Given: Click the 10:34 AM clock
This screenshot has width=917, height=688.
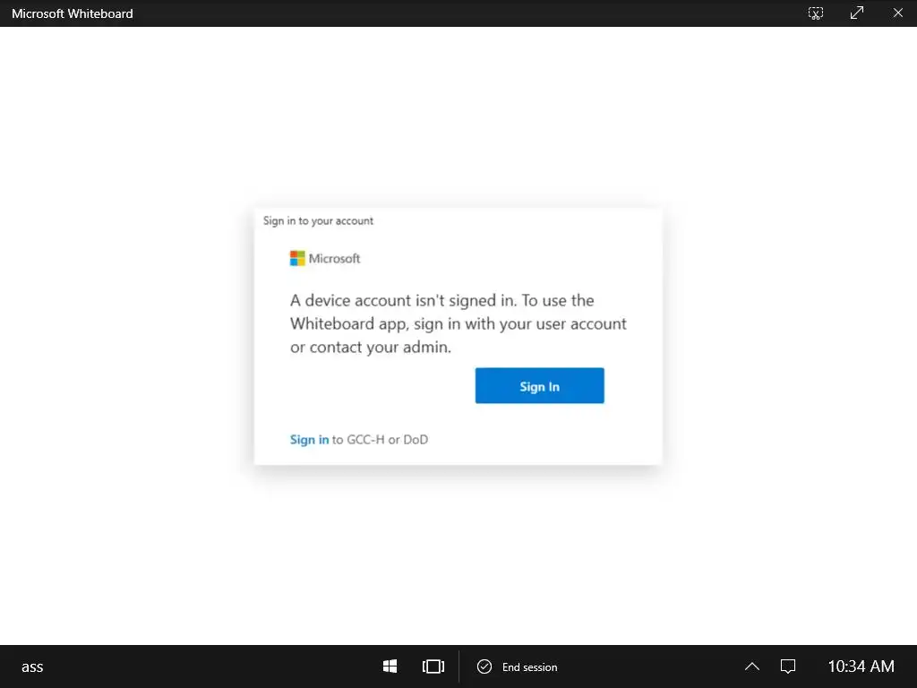Looking at the screenshot, I should click(861, 666).
